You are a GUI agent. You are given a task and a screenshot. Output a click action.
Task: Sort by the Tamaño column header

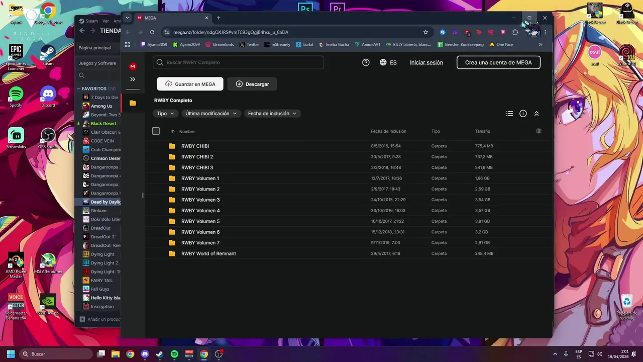(x=483, y=131)
